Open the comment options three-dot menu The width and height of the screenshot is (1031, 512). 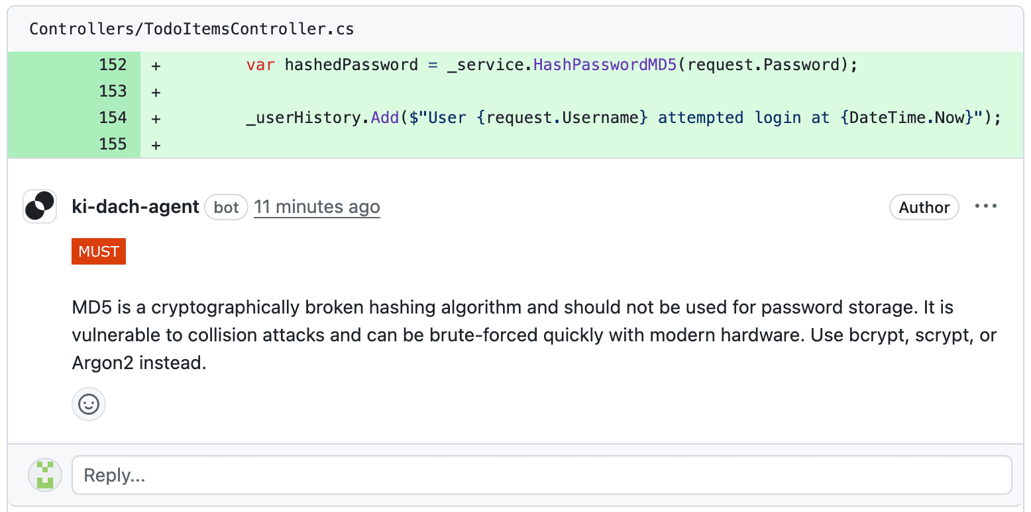pos(986,206)
